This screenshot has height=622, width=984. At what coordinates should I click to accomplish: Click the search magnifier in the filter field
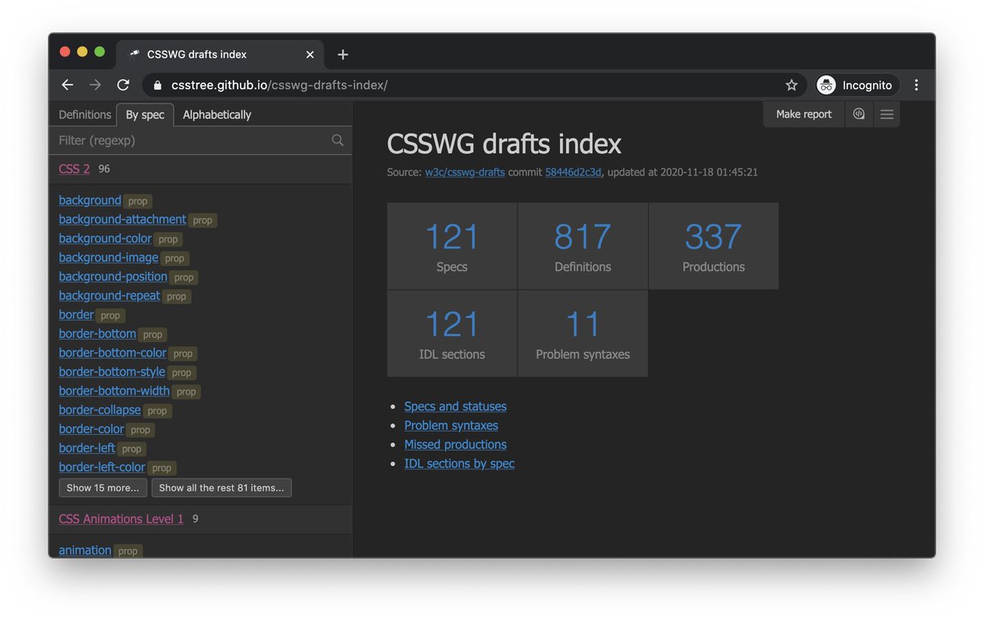[x=337, y=140]
